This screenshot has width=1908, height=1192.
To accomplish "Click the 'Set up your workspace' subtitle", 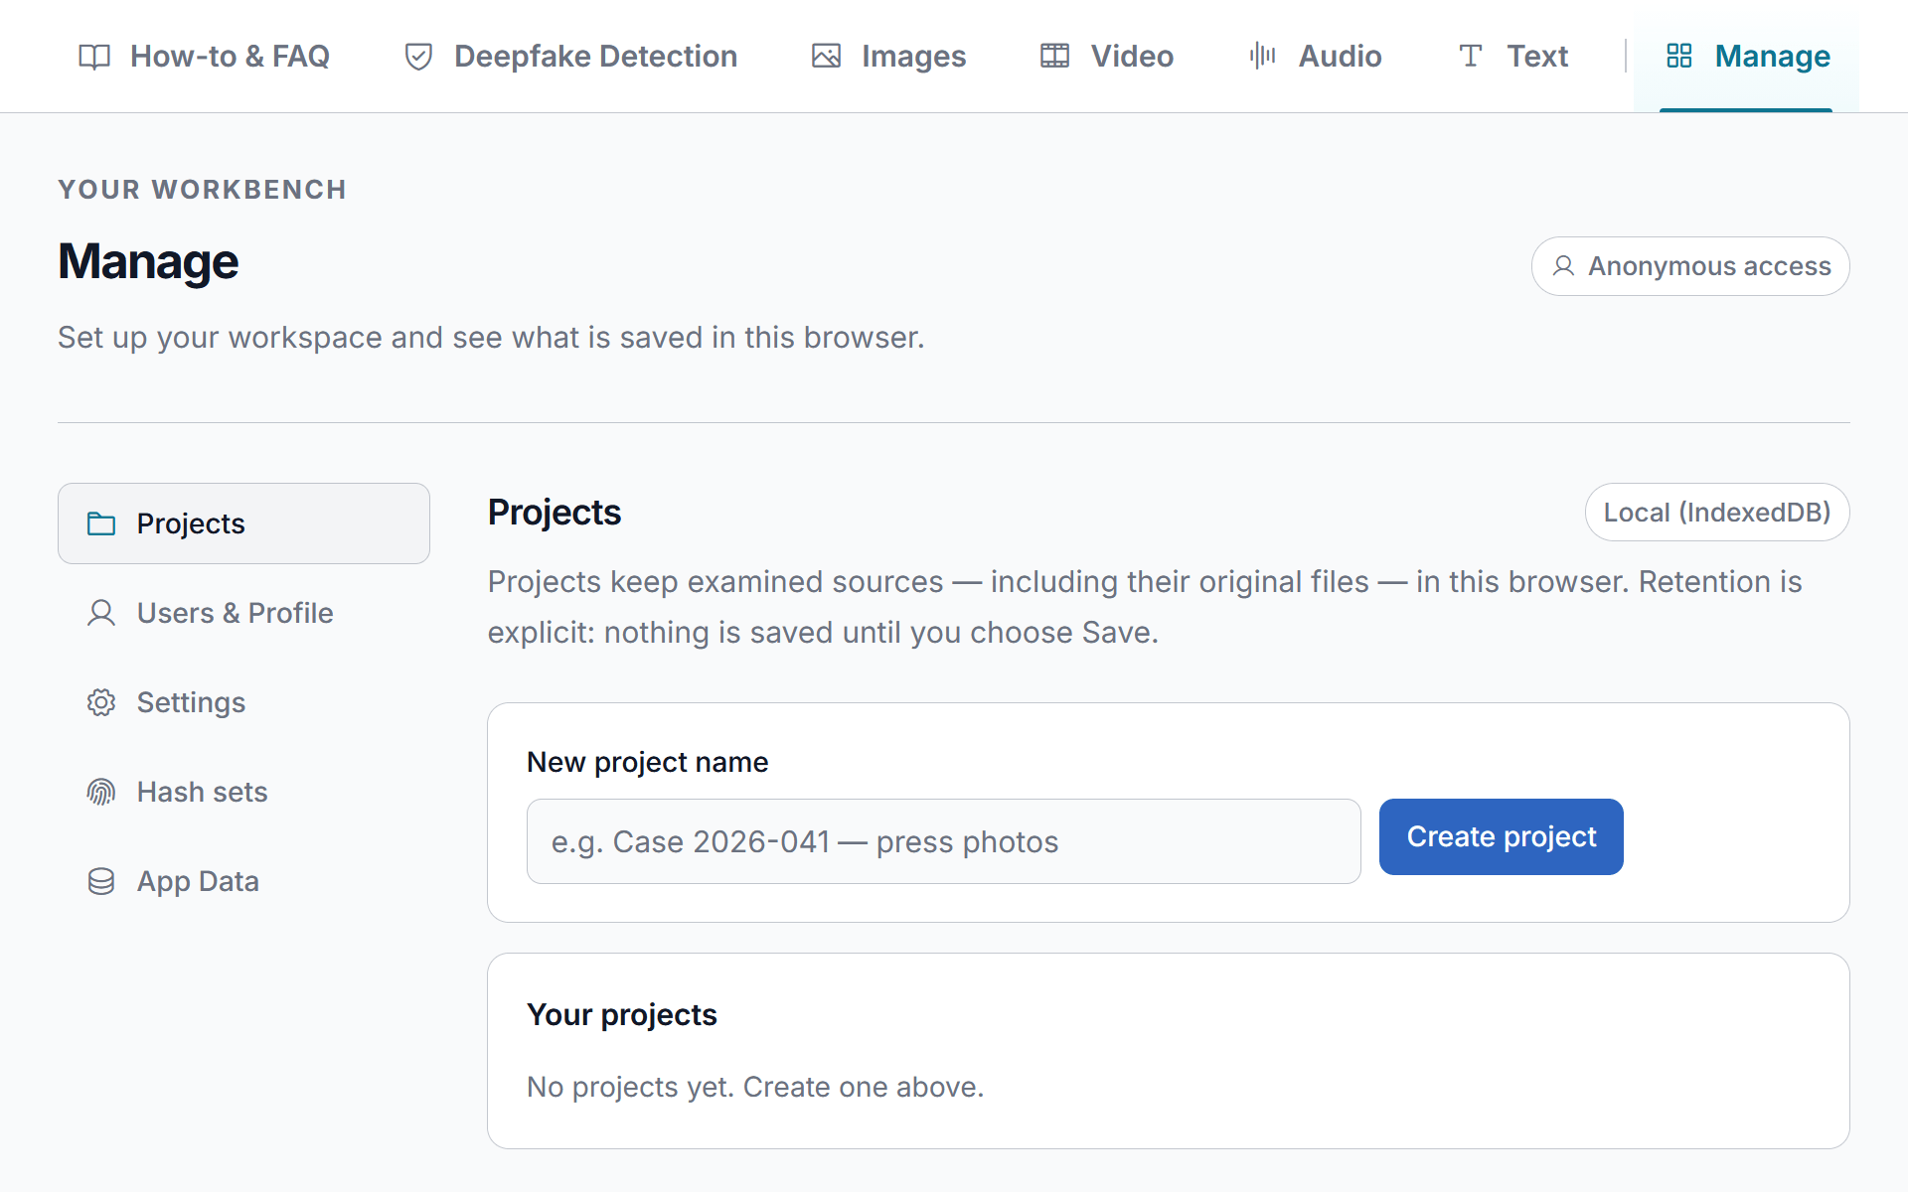I will point(491,338).
